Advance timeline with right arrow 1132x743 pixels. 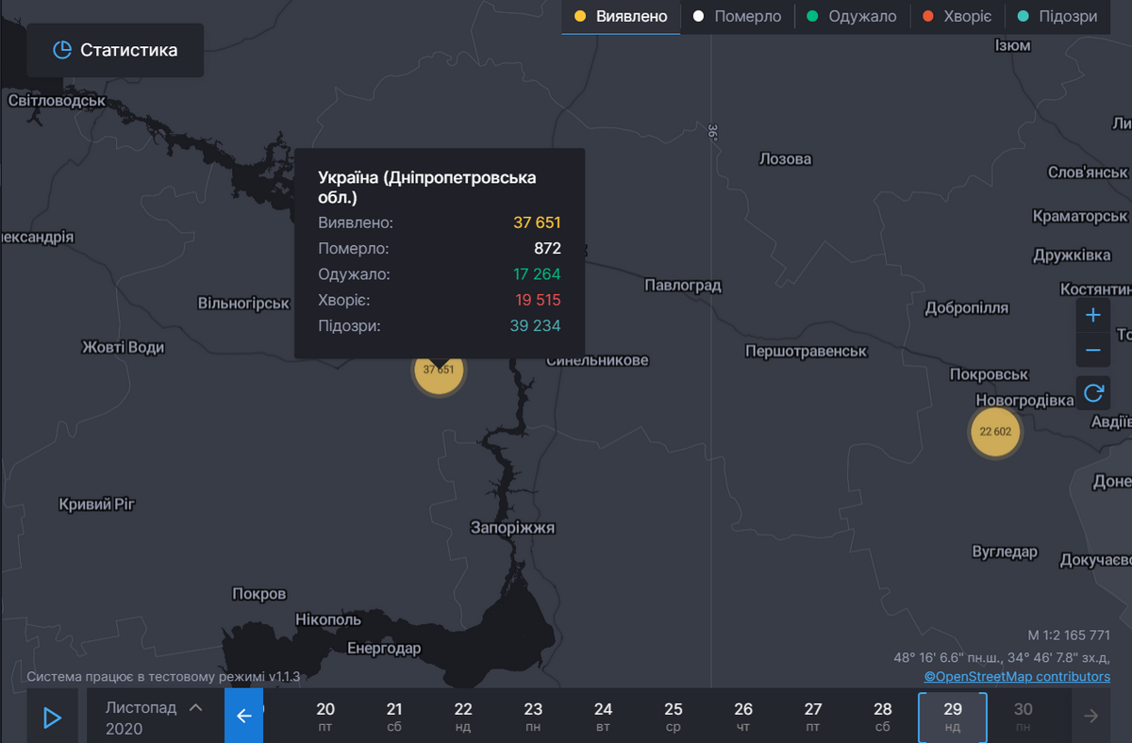coord(1091,717)
